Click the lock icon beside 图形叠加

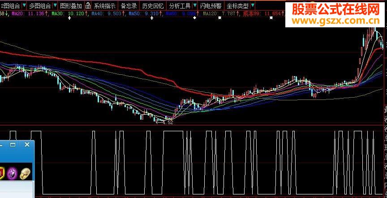(88, 5)
